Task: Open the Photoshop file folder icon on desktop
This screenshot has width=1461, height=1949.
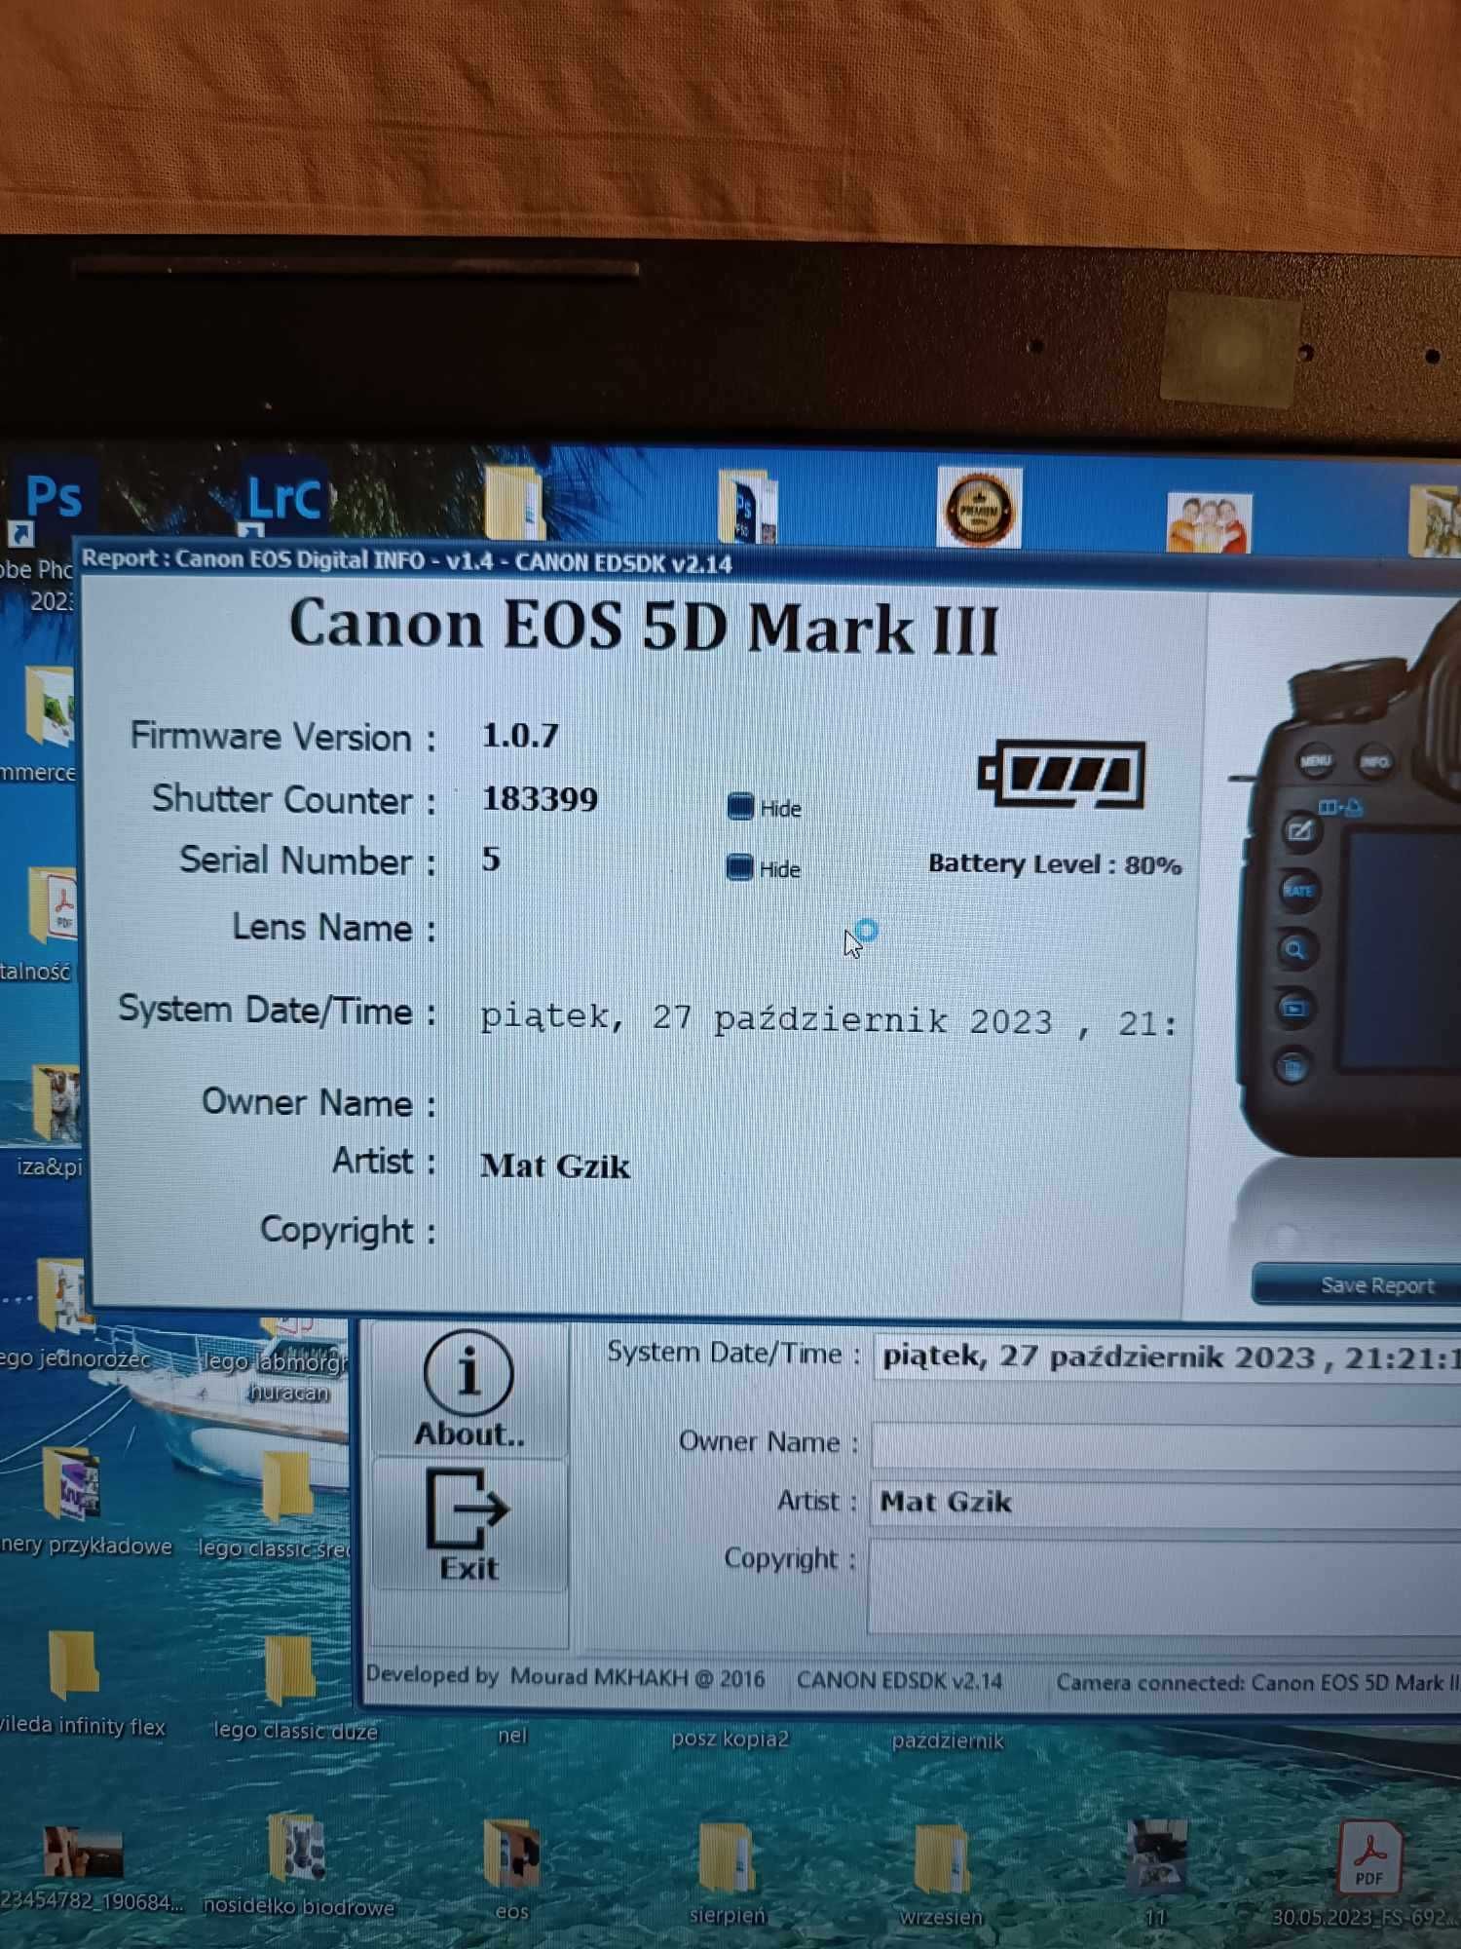Action: (747, 505)
